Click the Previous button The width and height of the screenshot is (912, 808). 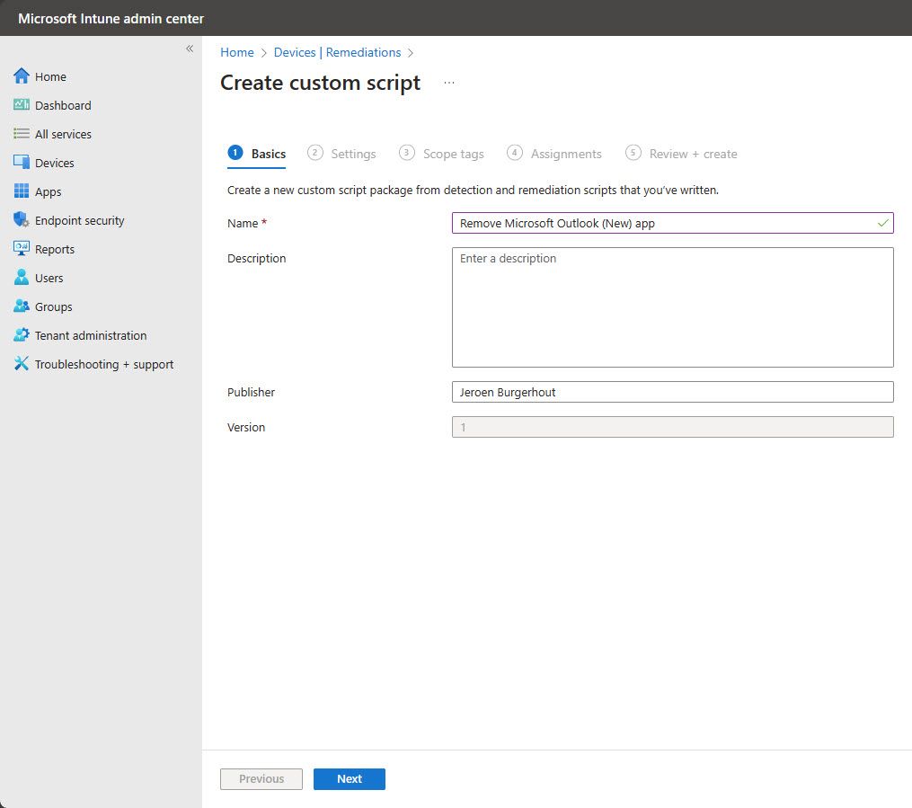[x=261, y=779]
